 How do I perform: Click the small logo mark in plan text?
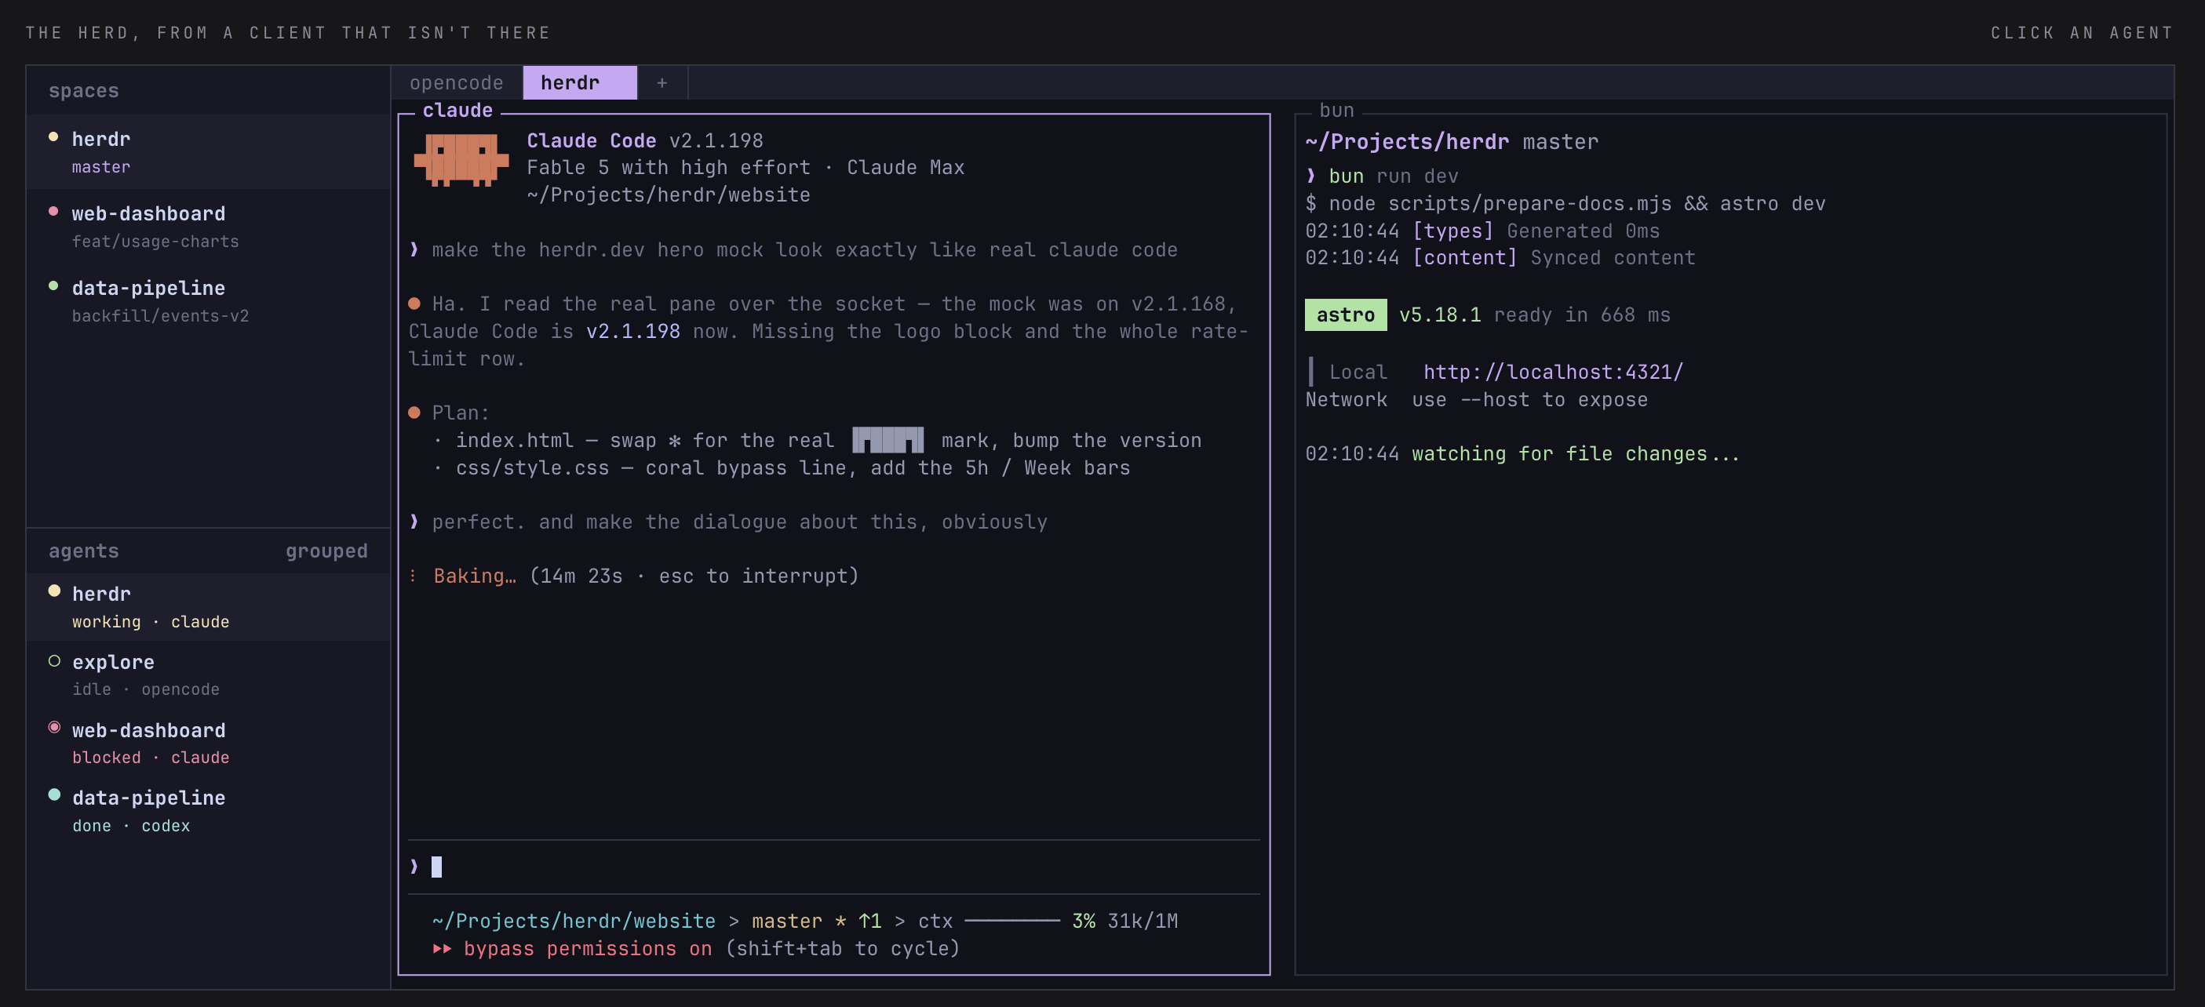coord(887,440)
